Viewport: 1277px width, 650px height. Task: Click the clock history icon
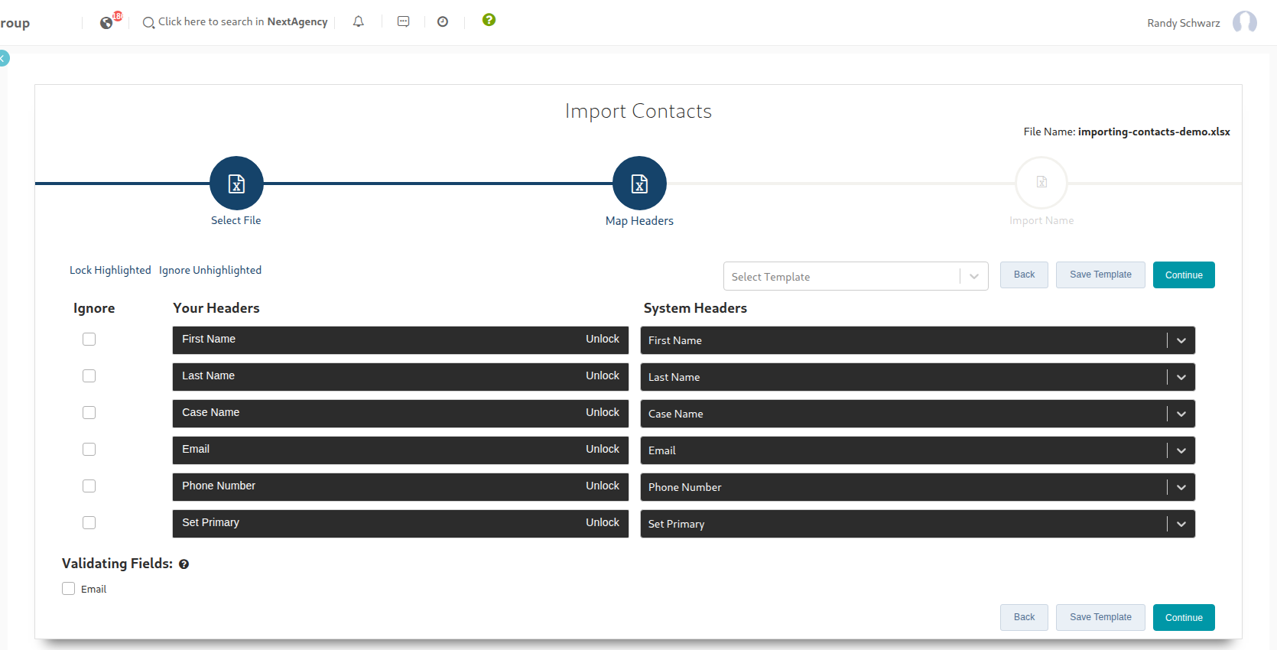coord(443,21)
